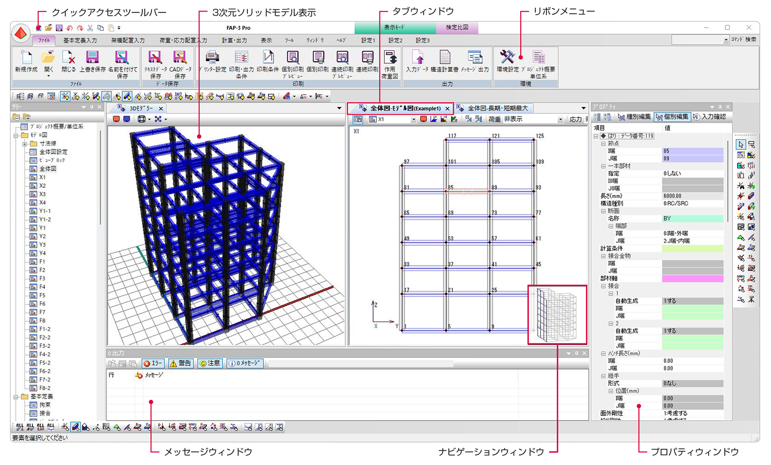
Task: Click the undo icon in quick access toolbar
Action: click(x=69, y=28)
